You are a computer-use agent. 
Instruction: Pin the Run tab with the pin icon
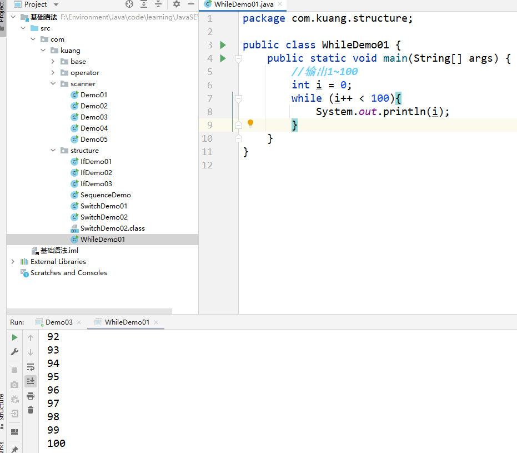[x=14, y=449]
